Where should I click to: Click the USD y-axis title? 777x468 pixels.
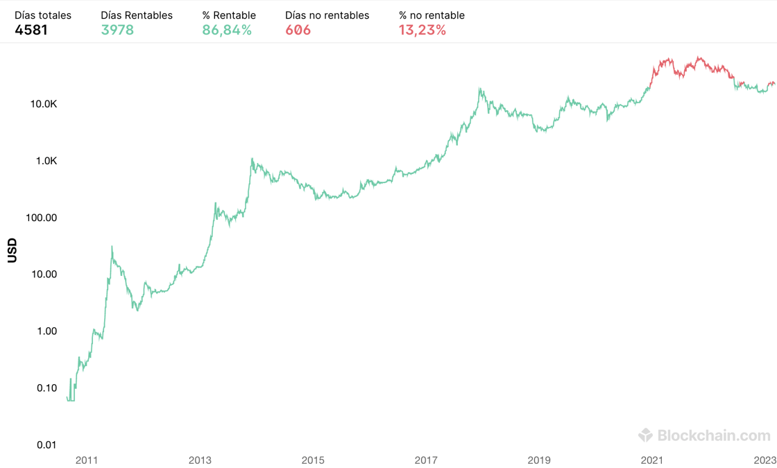click(x=12, y=250)
